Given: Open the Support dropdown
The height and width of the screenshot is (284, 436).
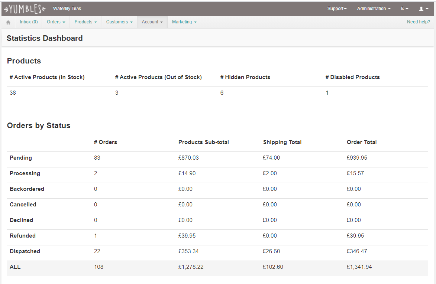Looking at the screenshot, I should (x=337, y=8).
